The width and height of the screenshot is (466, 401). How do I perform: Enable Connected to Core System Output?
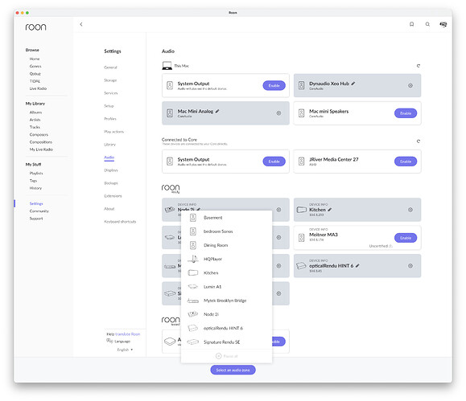(274, 162)
